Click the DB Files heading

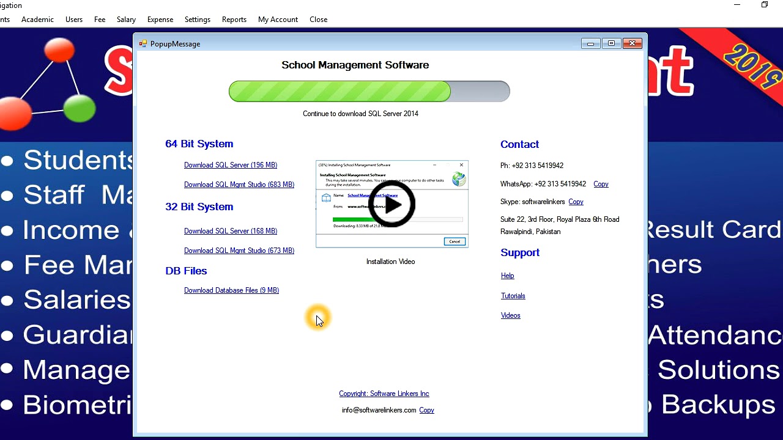(186, 271)
